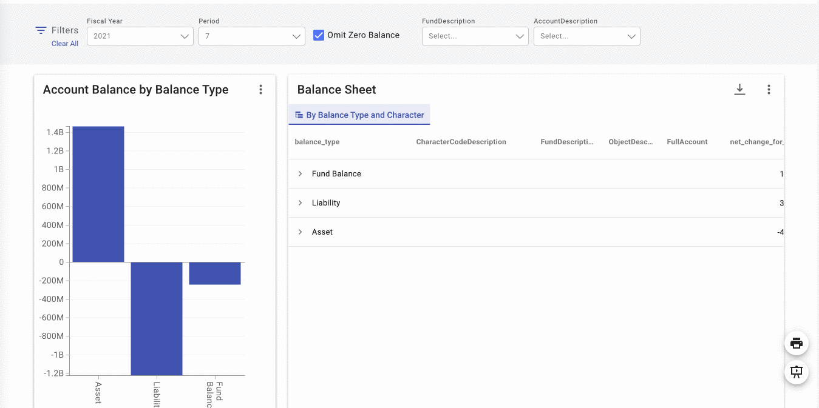Download the Balance Sheet data
819x408 pixels.
(x=739, y=90)
